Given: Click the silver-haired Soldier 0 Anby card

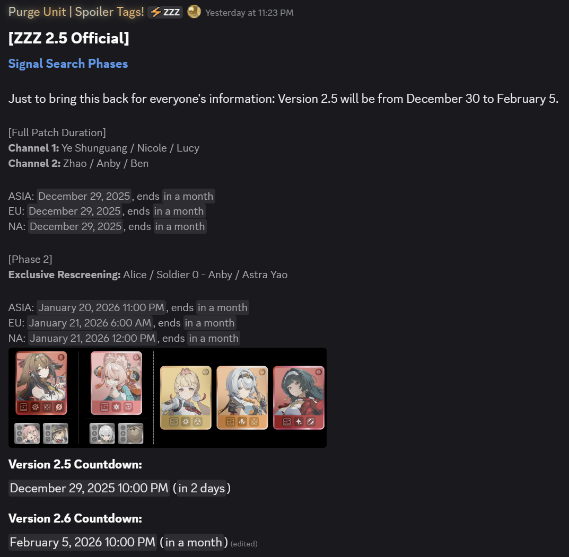Looking at the screenshot, I should pos(242,398).
